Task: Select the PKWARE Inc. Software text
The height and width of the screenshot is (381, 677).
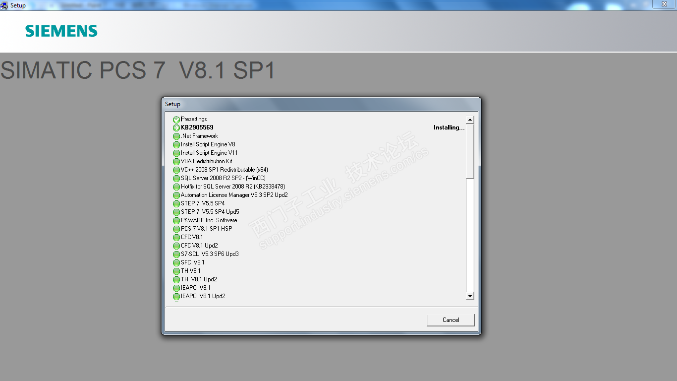Action: [209, 220]
